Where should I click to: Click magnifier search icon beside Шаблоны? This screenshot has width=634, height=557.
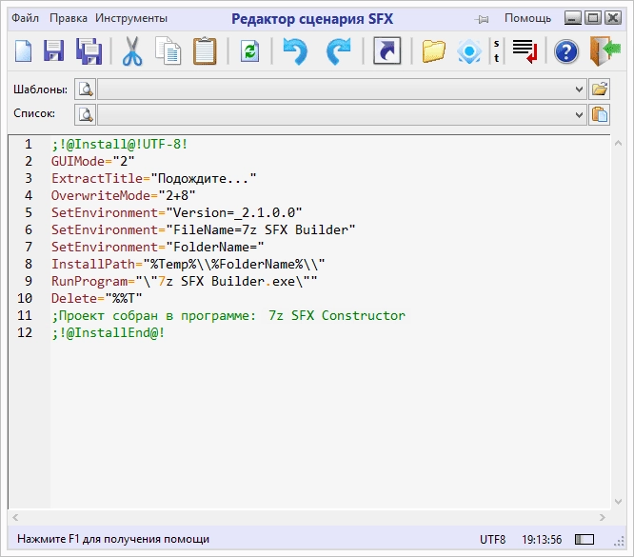point(86,89)
